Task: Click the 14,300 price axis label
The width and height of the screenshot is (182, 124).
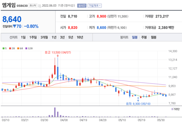Action: [173, 51]
